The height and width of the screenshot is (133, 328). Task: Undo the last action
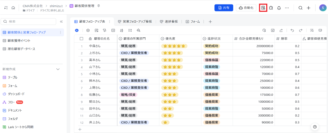(x=292, y=30)
